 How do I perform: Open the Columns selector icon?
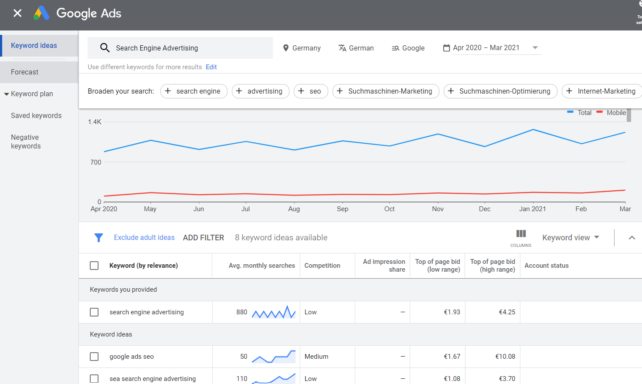point(521,238)
